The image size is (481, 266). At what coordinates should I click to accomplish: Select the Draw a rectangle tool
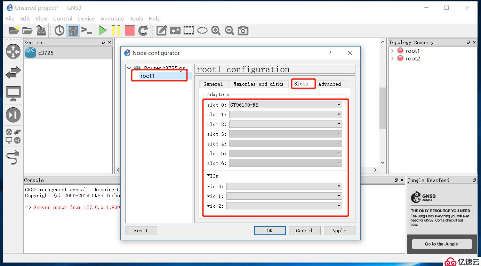189,31
